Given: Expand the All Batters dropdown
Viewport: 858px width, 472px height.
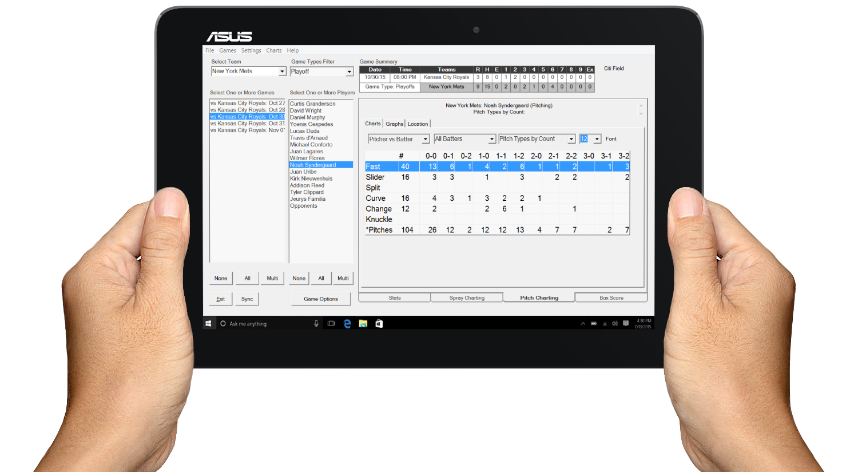Looking at the screenshot, I should (x=492, y=139).
